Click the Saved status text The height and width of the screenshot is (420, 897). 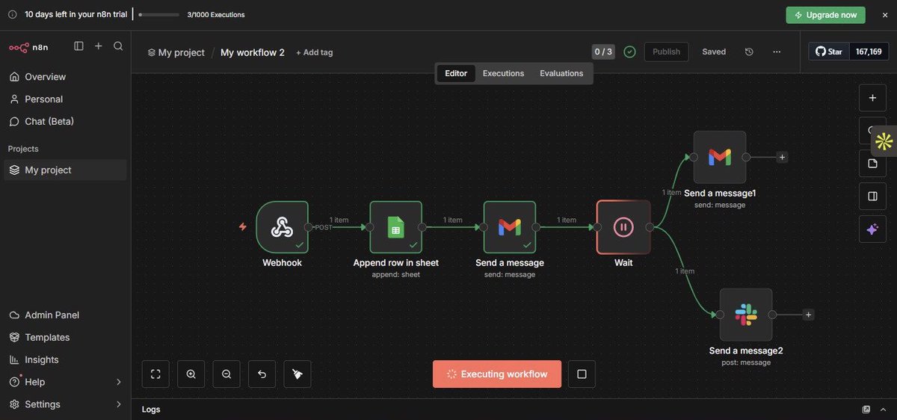tap(714, 52)
